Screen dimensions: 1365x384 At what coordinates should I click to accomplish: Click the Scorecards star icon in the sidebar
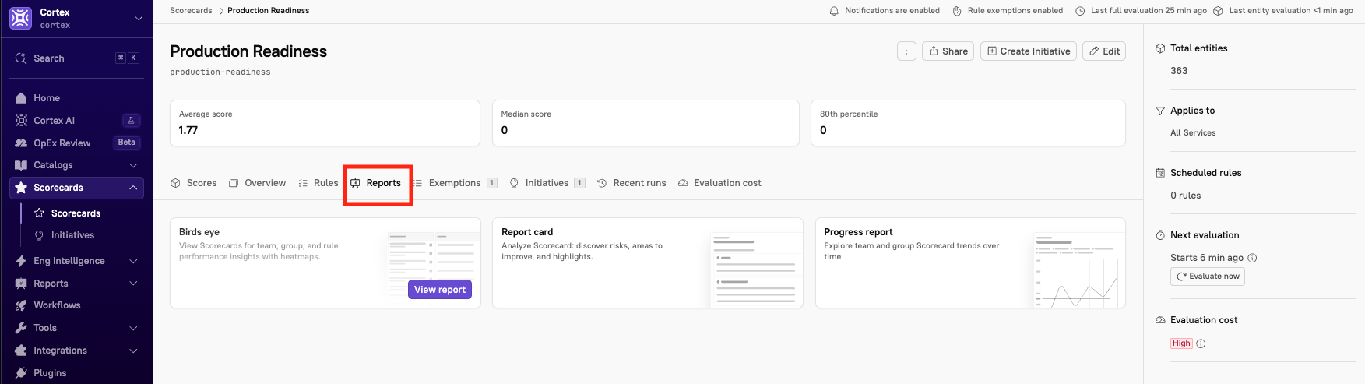click(21, 188)
